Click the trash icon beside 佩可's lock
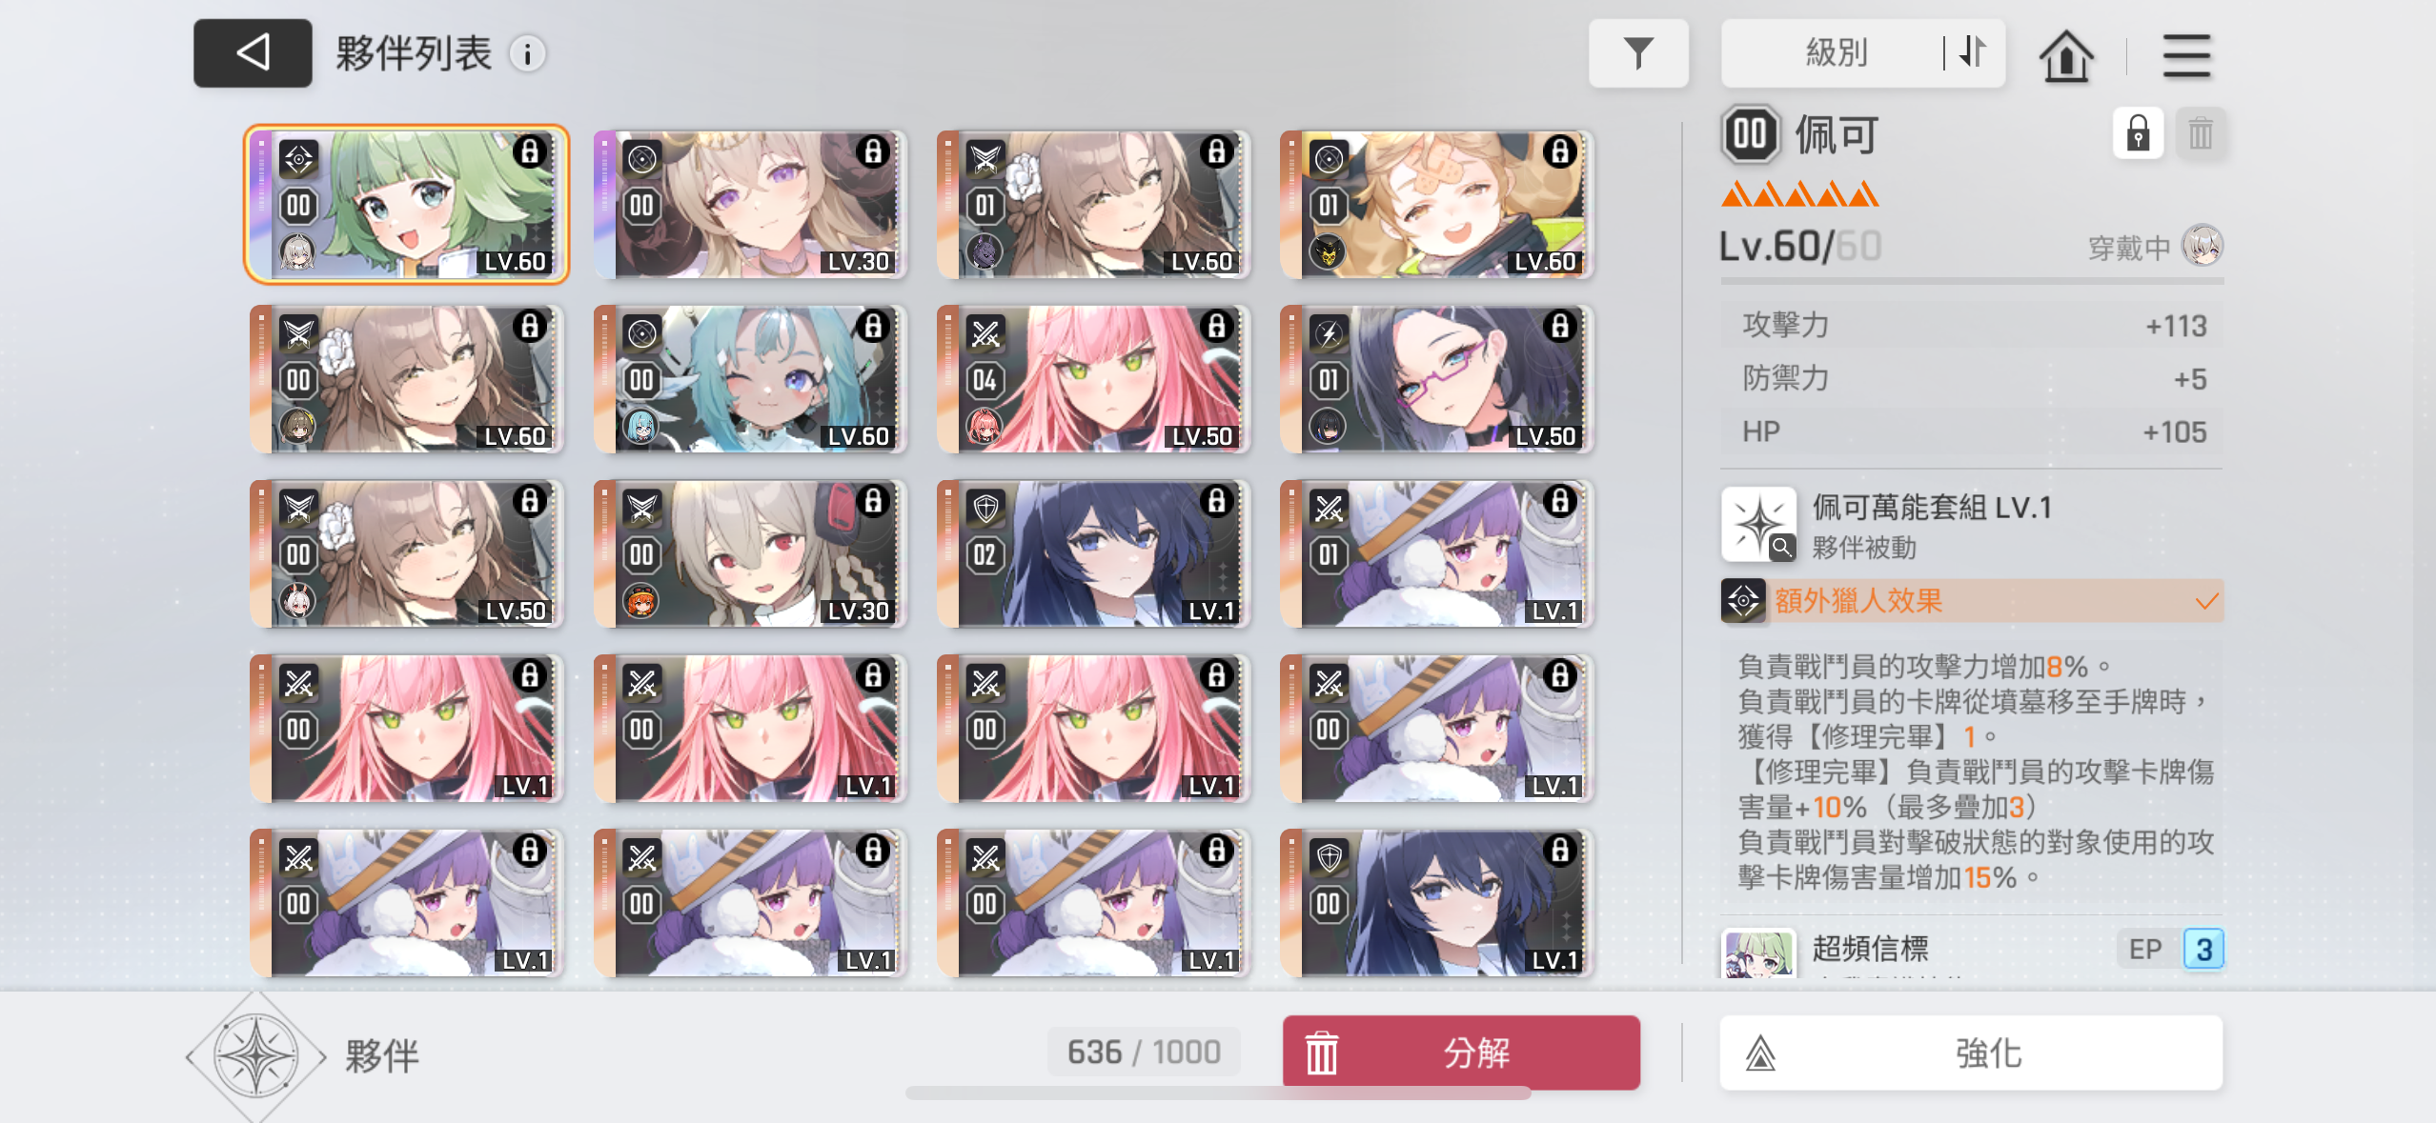The height and width of the screenshot is (1123, 2436). coord(2200,133)
